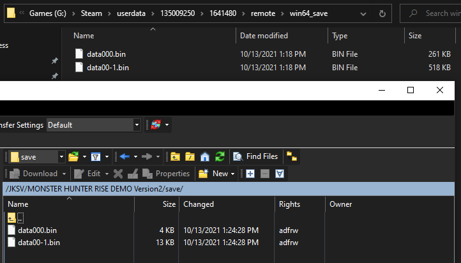
Task: Sort remote files by Name column
Action: 18,204
